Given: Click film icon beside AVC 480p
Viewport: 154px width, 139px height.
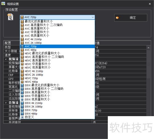Looking at the screenshot, I should coord(22,50).
